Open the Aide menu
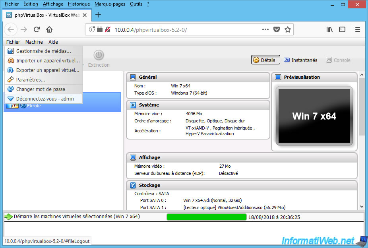Screen dimensions: 368x248 point(53,42)
